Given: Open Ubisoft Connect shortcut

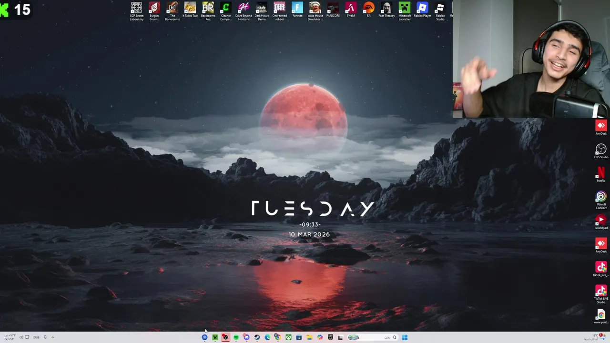Looking at the screenshot, I should pos(601,201).
